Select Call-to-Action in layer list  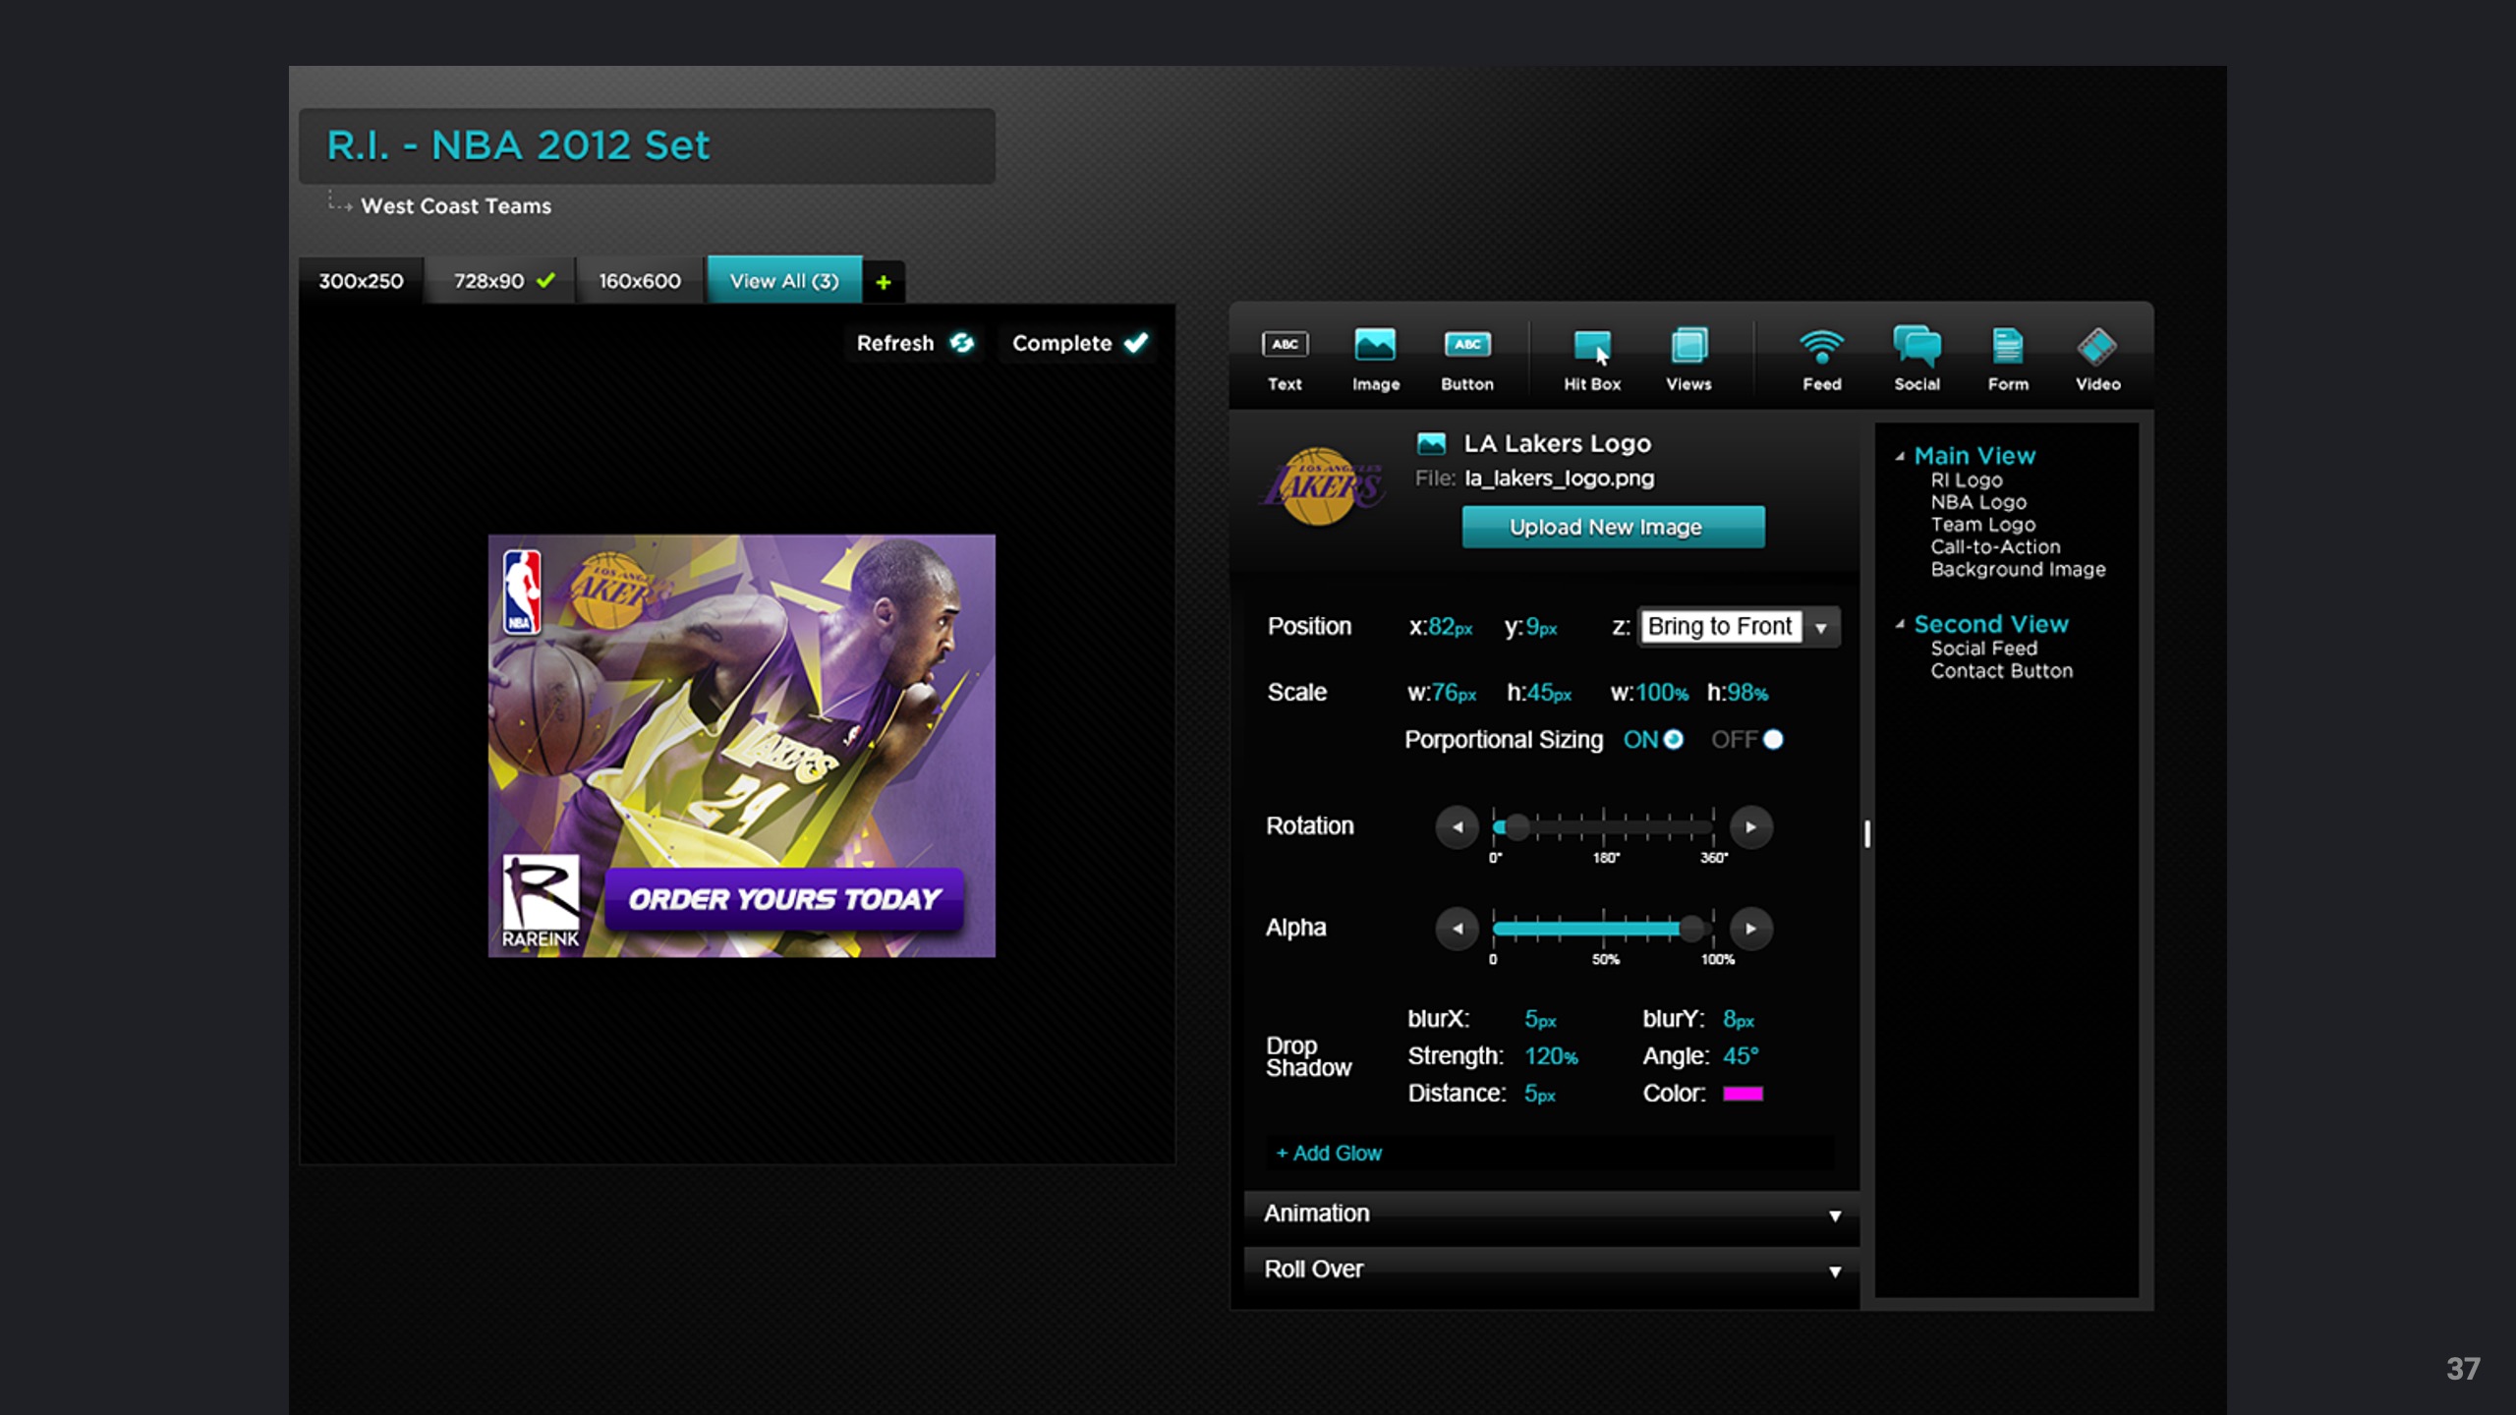click(x=1994, y=547)
